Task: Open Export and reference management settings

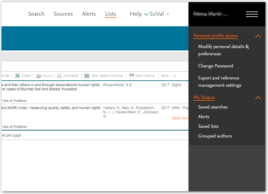Action: (x=220, y=82)
